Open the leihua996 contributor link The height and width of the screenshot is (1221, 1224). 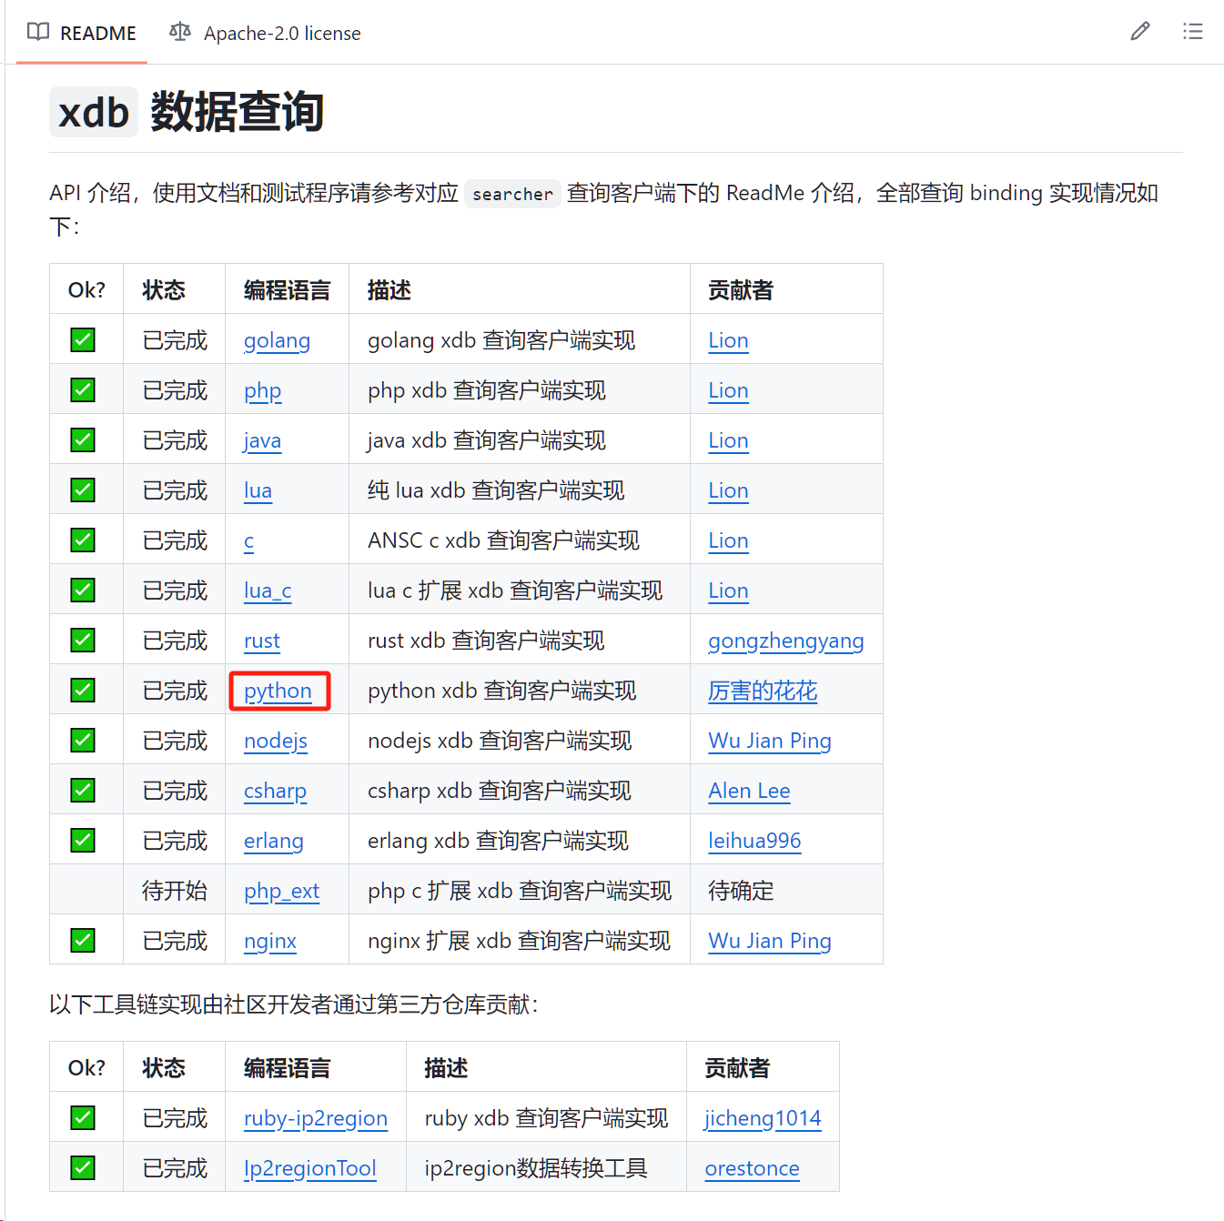click(x=754, y=841)
